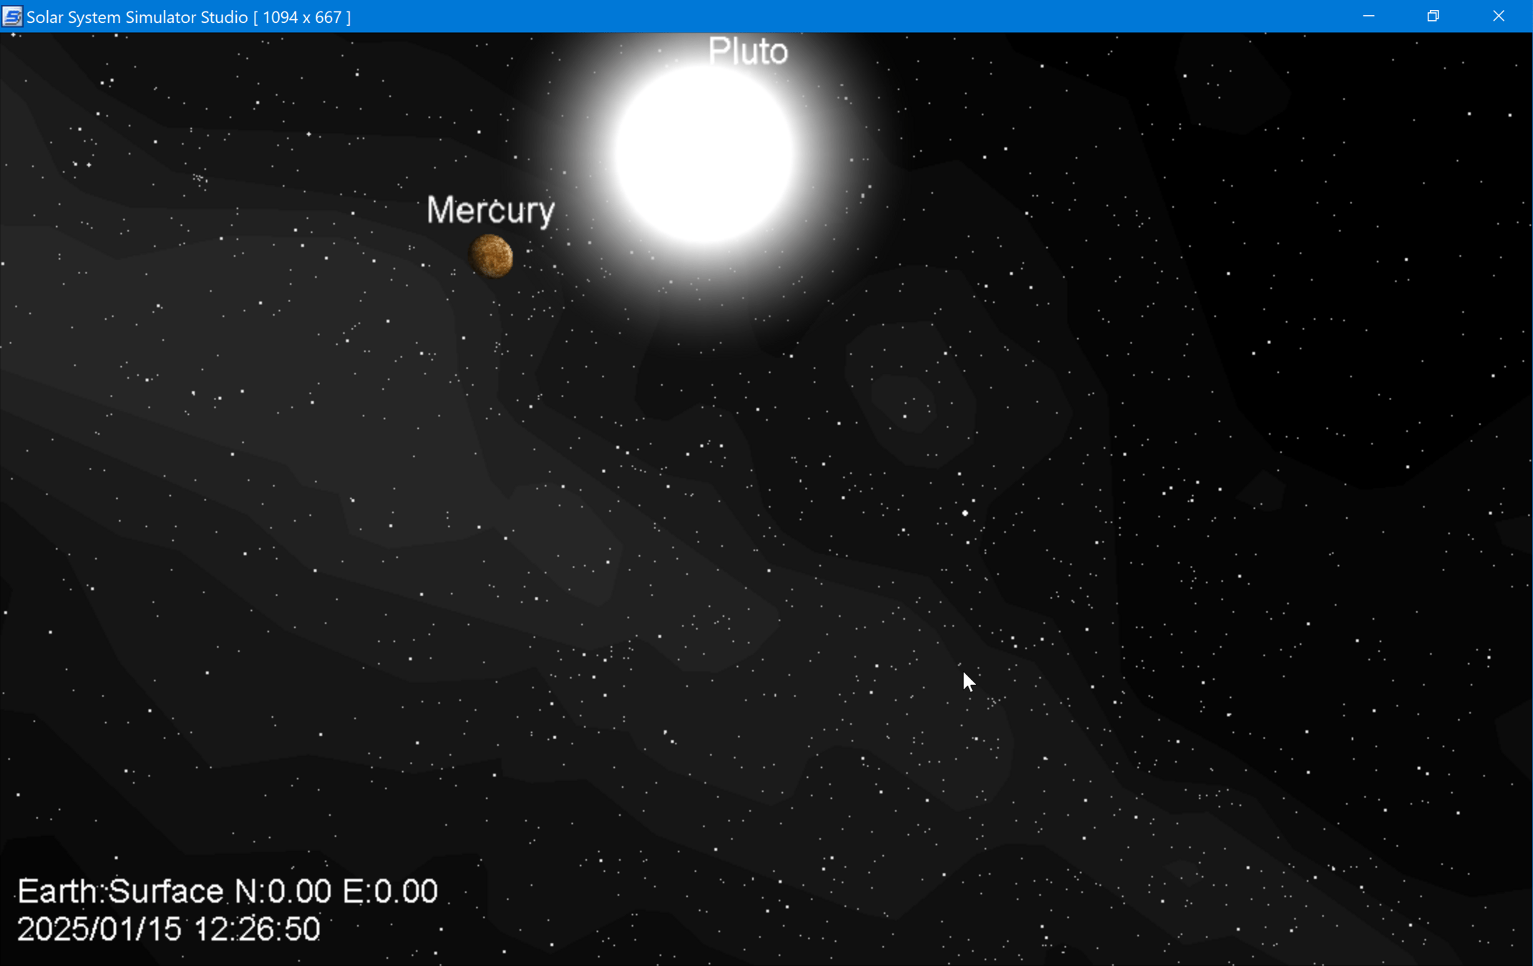Click the day 15 in the date
Viewport: 1533px width, 966px height.
point(163,930)
